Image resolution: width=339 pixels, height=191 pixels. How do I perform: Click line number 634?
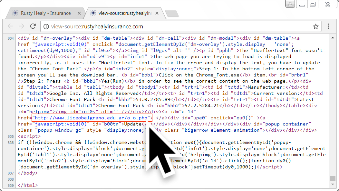click(x=11, y=38)
